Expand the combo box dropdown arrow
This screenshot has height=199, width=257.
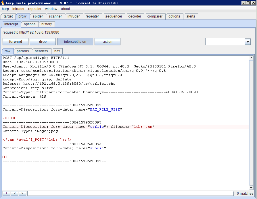pyautogui.click(x=248, y=42)
